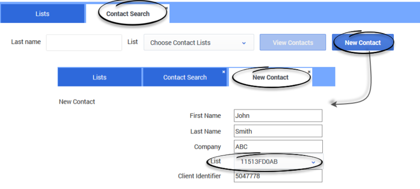Click the View Contacts button
Image resolution: width=420 pixels, height=189 pixels.
click(293, 42)
